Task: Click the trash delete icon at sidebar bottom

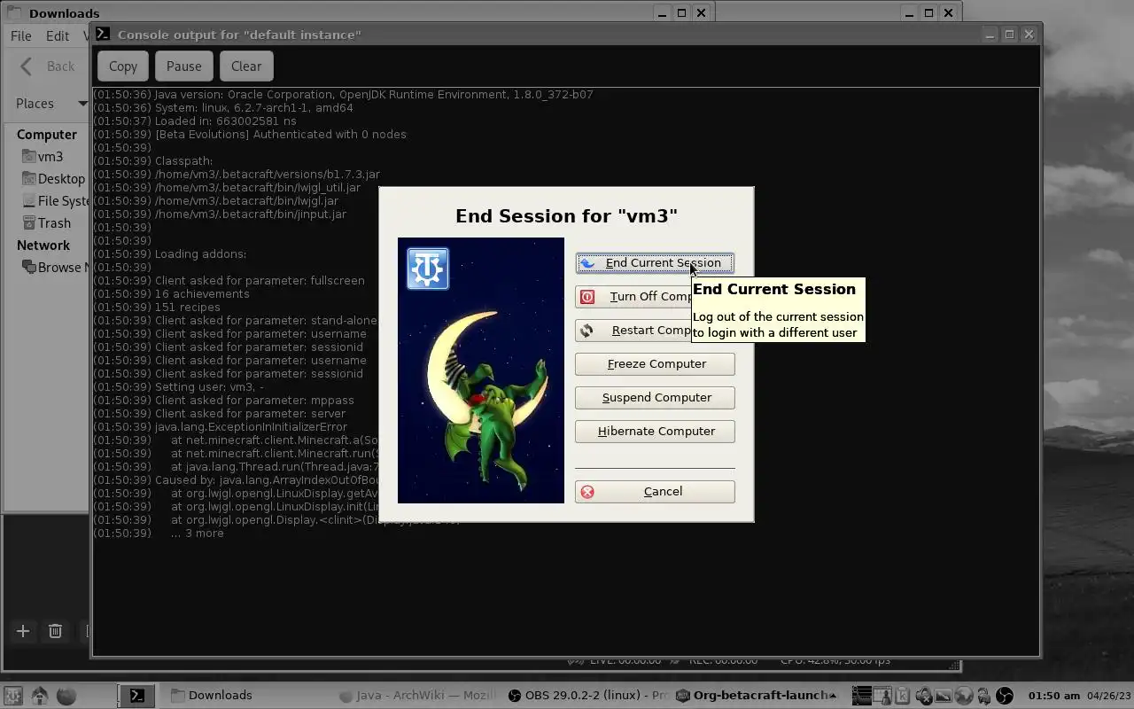Action: (x=55, y=631)
